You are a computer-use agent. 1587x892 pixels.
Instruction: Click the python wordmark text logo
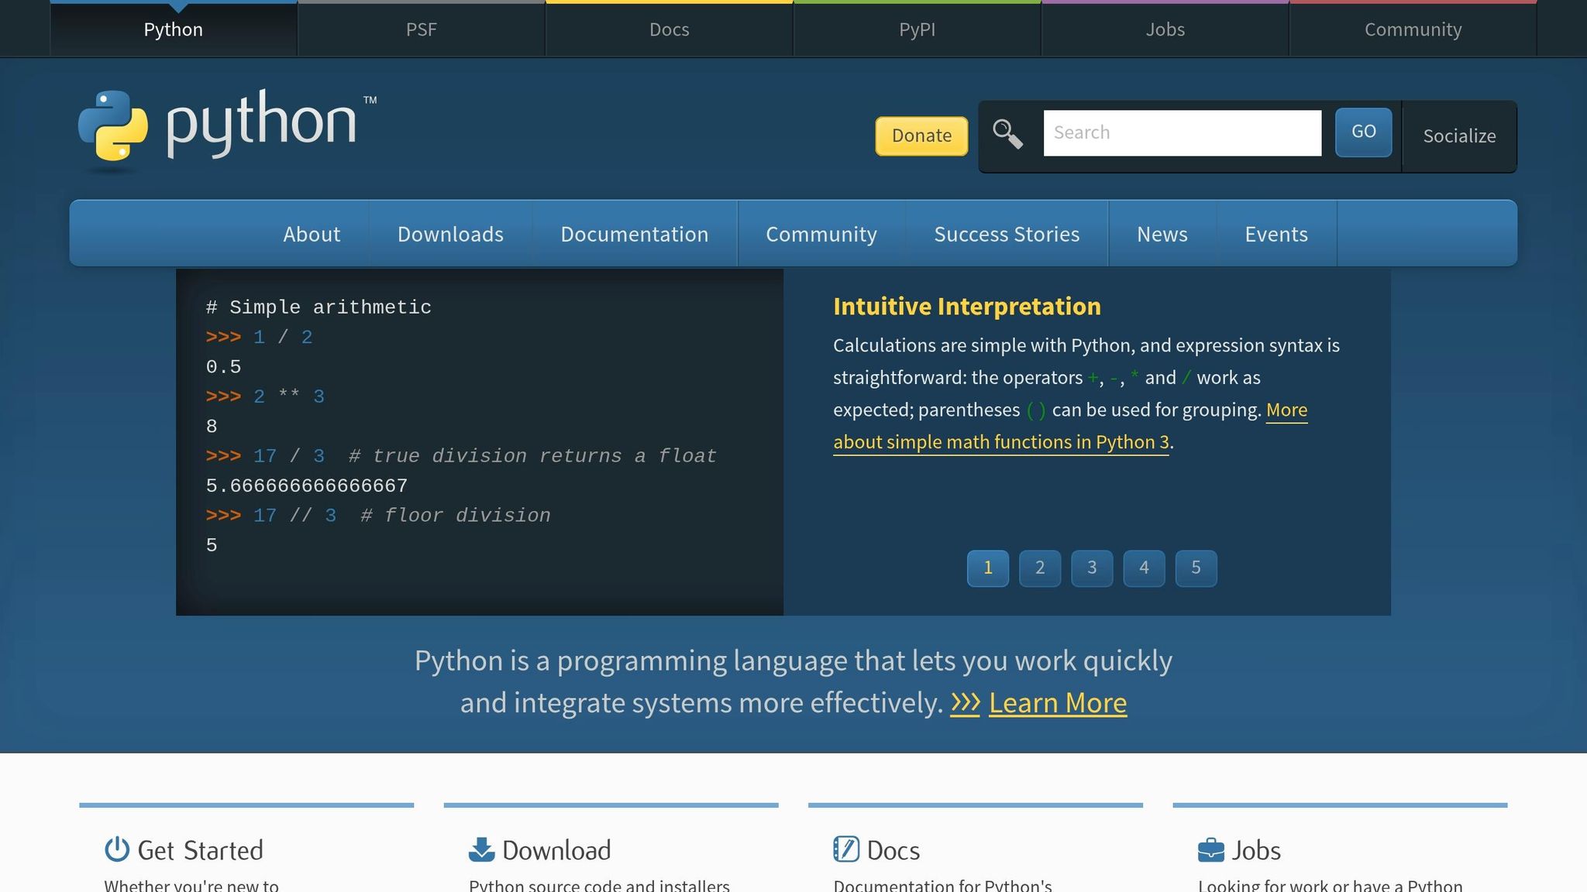pos(262,124)
